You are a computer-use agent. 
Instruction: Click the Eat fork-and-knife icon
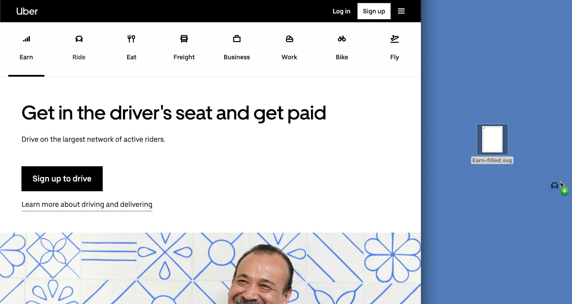pyautogui.click(x=132, y=39)
